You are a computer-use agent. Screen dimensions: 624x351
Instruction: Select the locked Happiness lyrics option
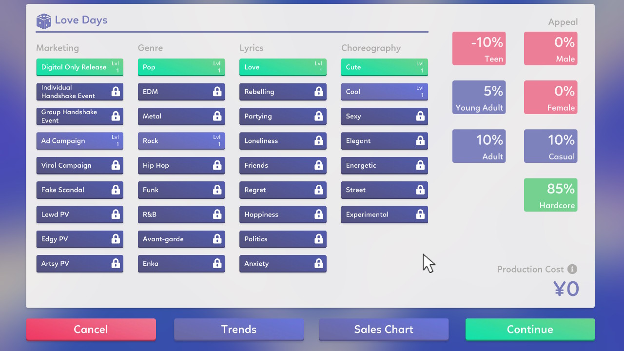click(283, 214)
